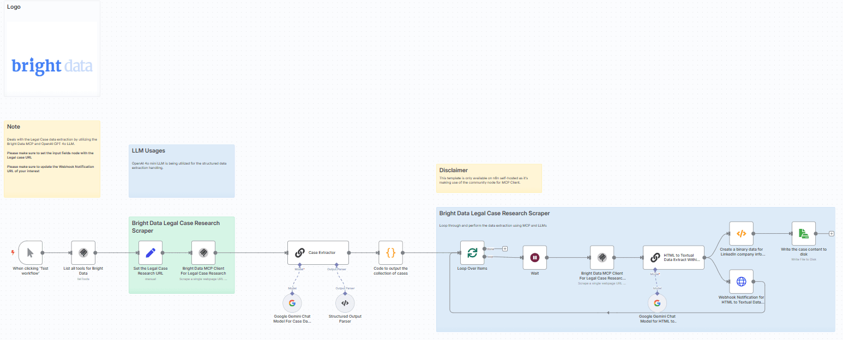
Task: Open the HTML to Textual Data Extract node
Action: click(x=673, y=257)
